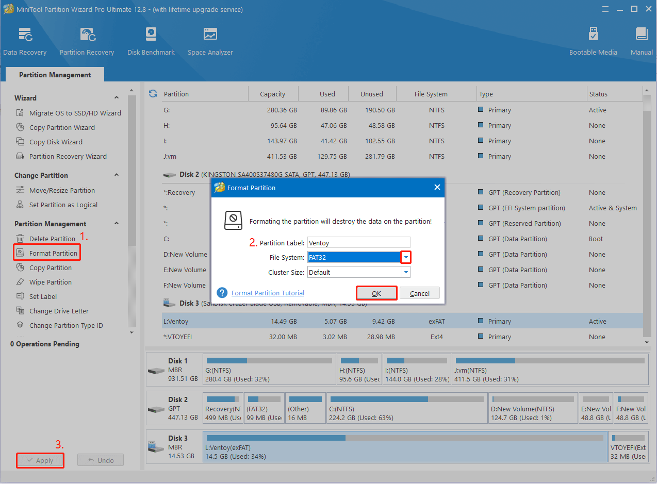657x484 pixels.
Task: Select Change Drive Letter action
Action: 53,311
